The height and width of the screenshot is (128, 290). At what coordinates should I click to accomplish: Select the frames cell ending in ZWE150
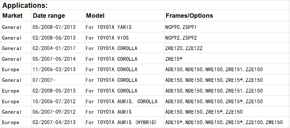pos(224,122)
